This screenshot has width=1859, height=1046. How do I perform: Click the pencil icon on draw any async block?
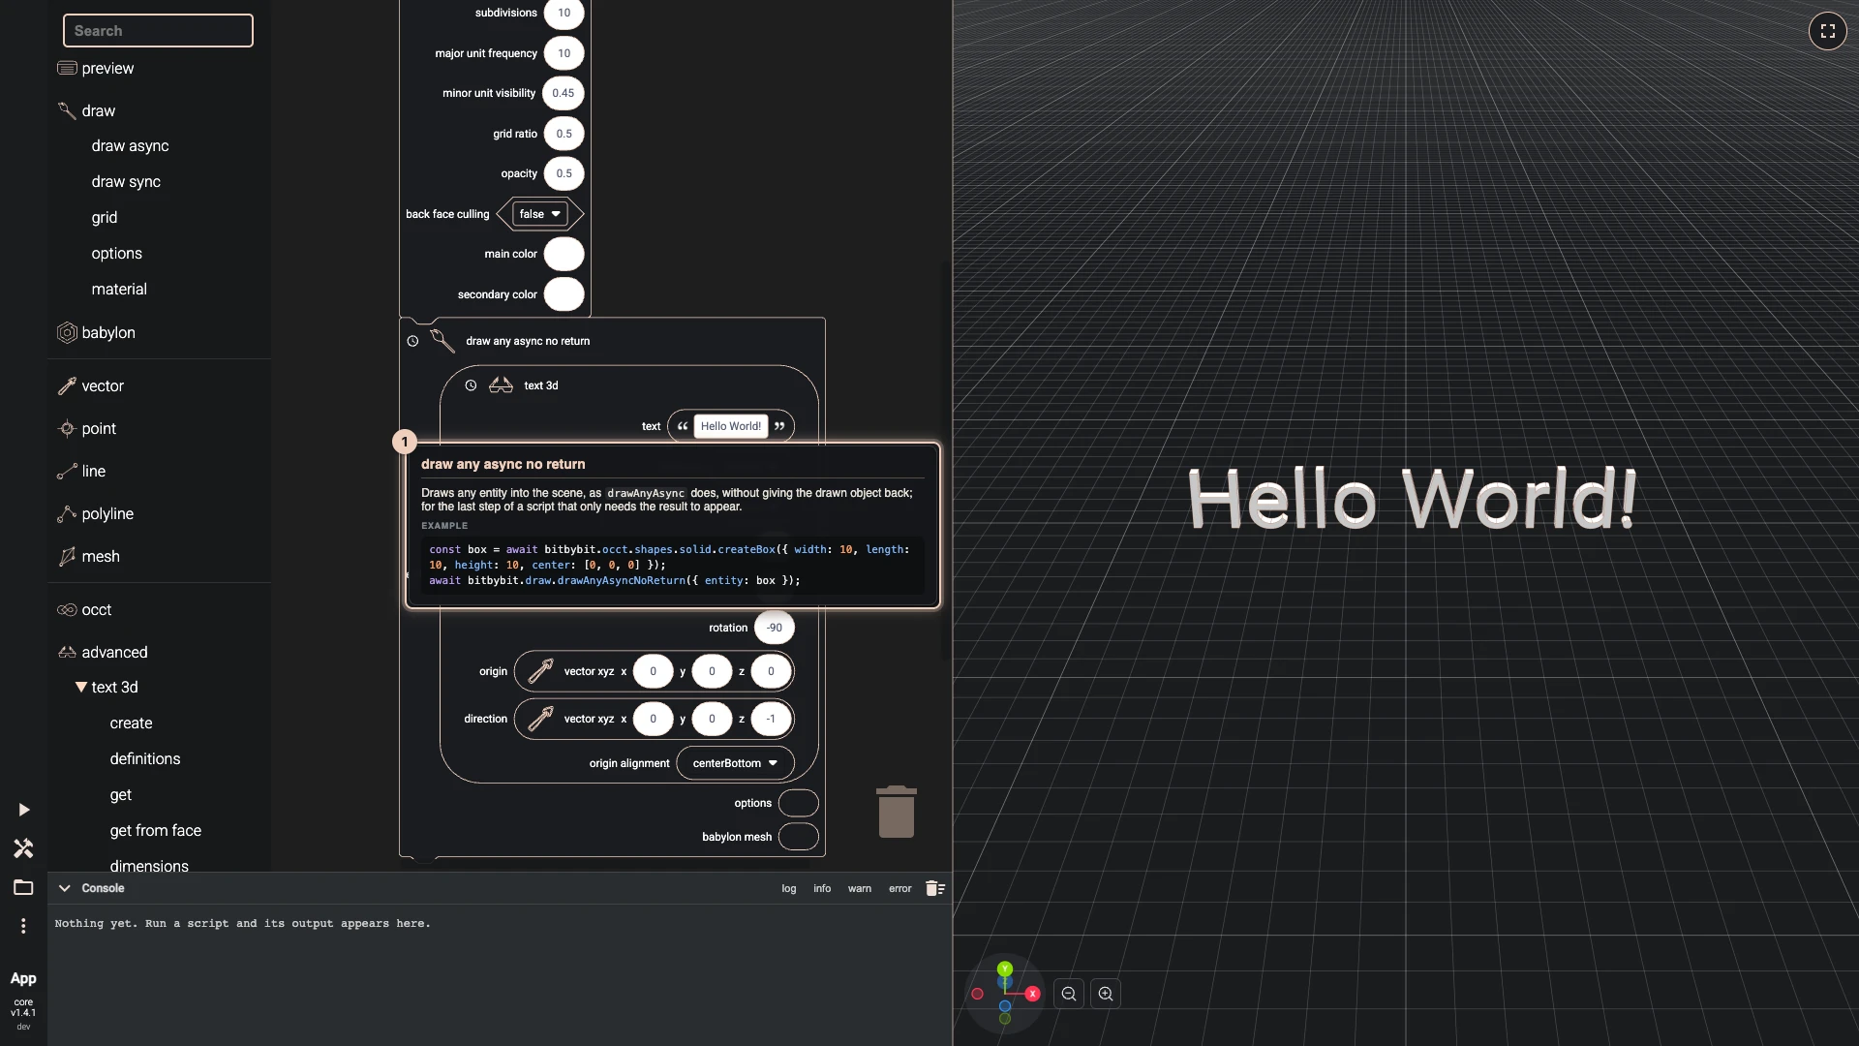[x=442, y=341]
